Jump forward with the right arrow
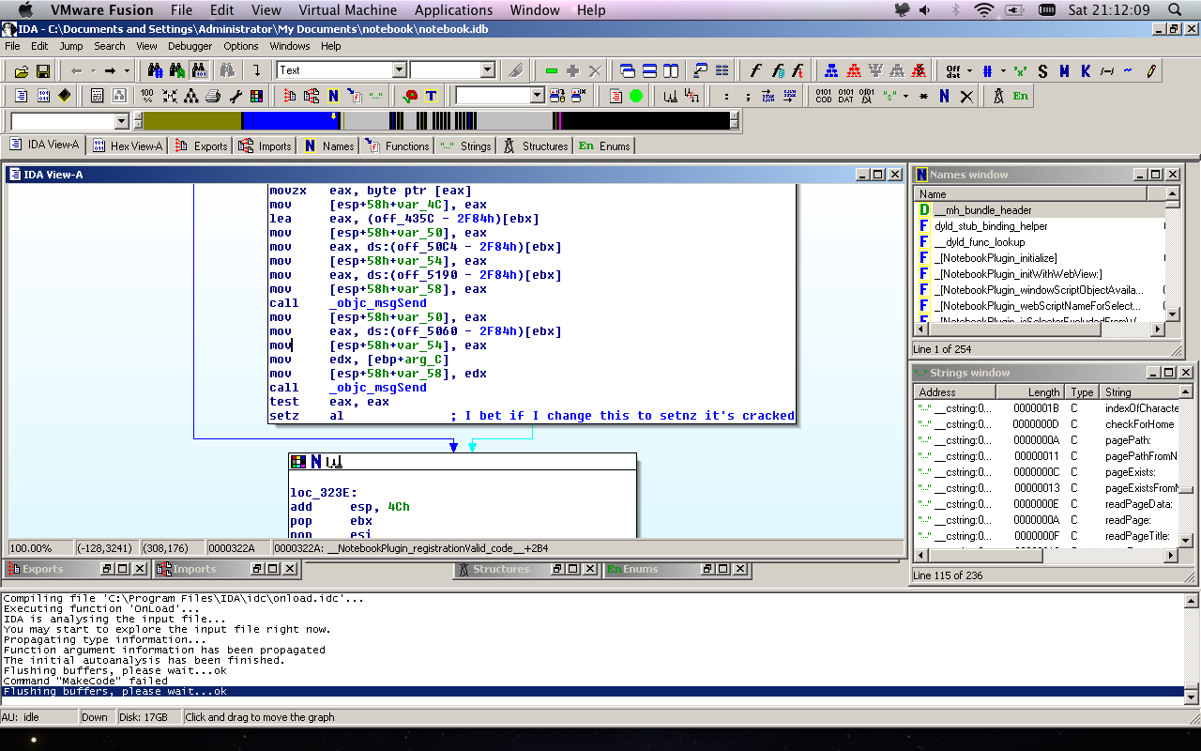 pos(110,70)
